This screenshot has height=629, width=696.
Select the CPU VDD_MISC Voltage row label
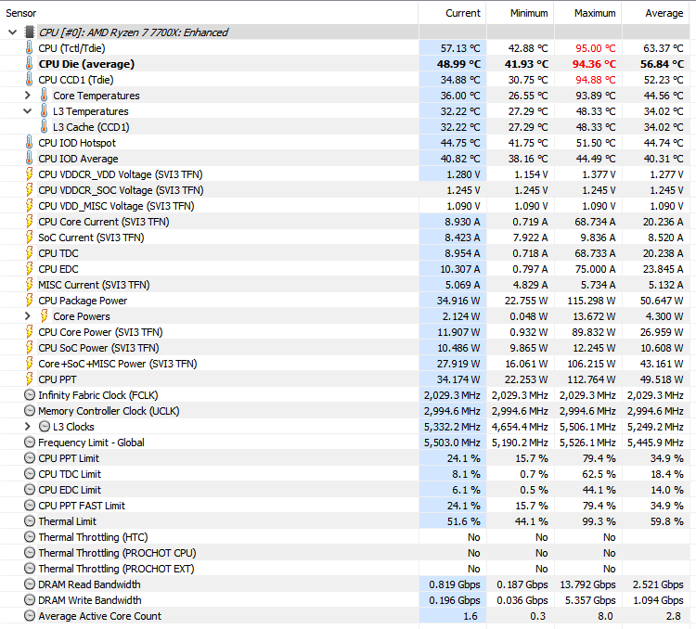[116, 206]
